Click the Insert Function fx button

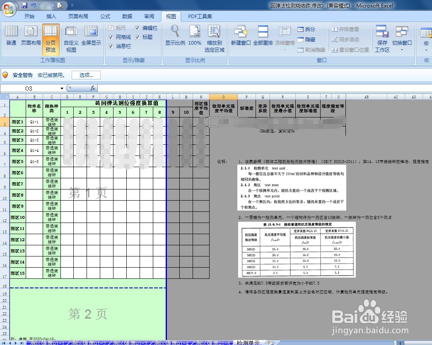pyautogui.click(x=93, y=88)
